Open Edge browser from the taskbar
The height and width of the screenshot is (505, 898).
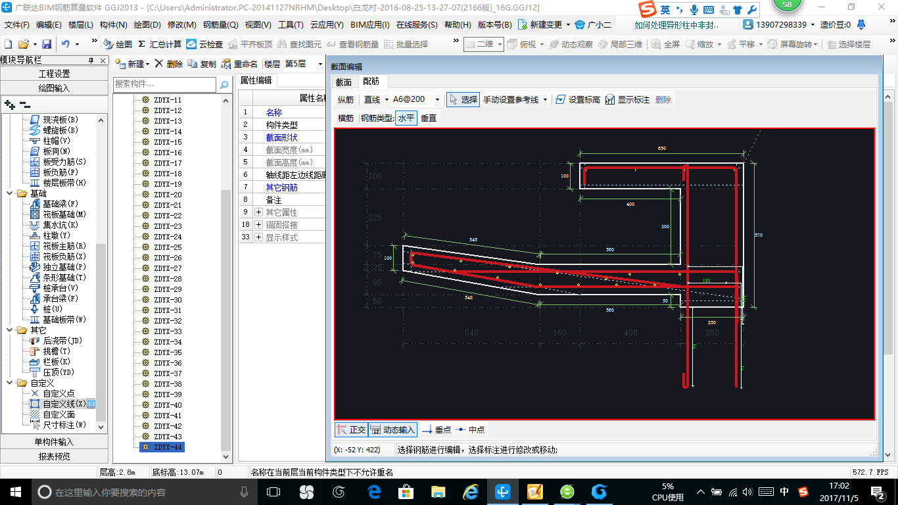coord(375,492)
